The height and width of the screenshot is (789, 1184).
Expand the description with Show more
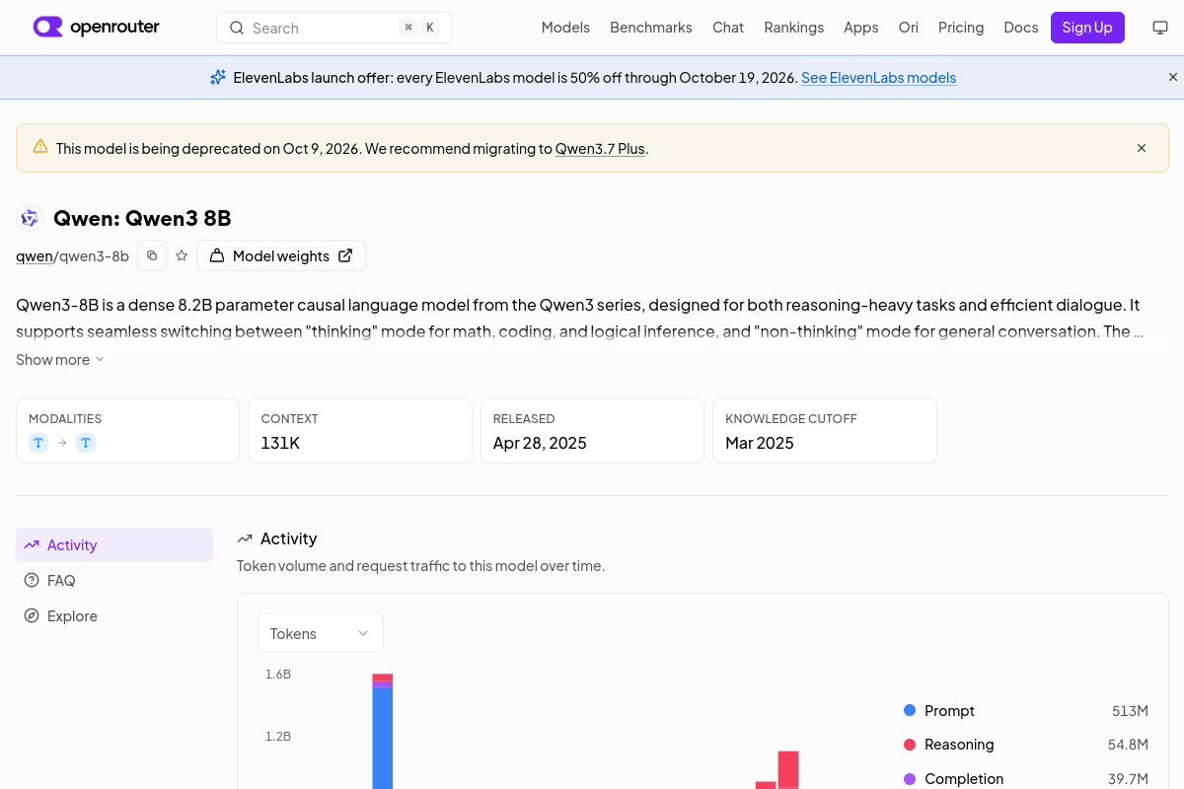pos(60,359)
